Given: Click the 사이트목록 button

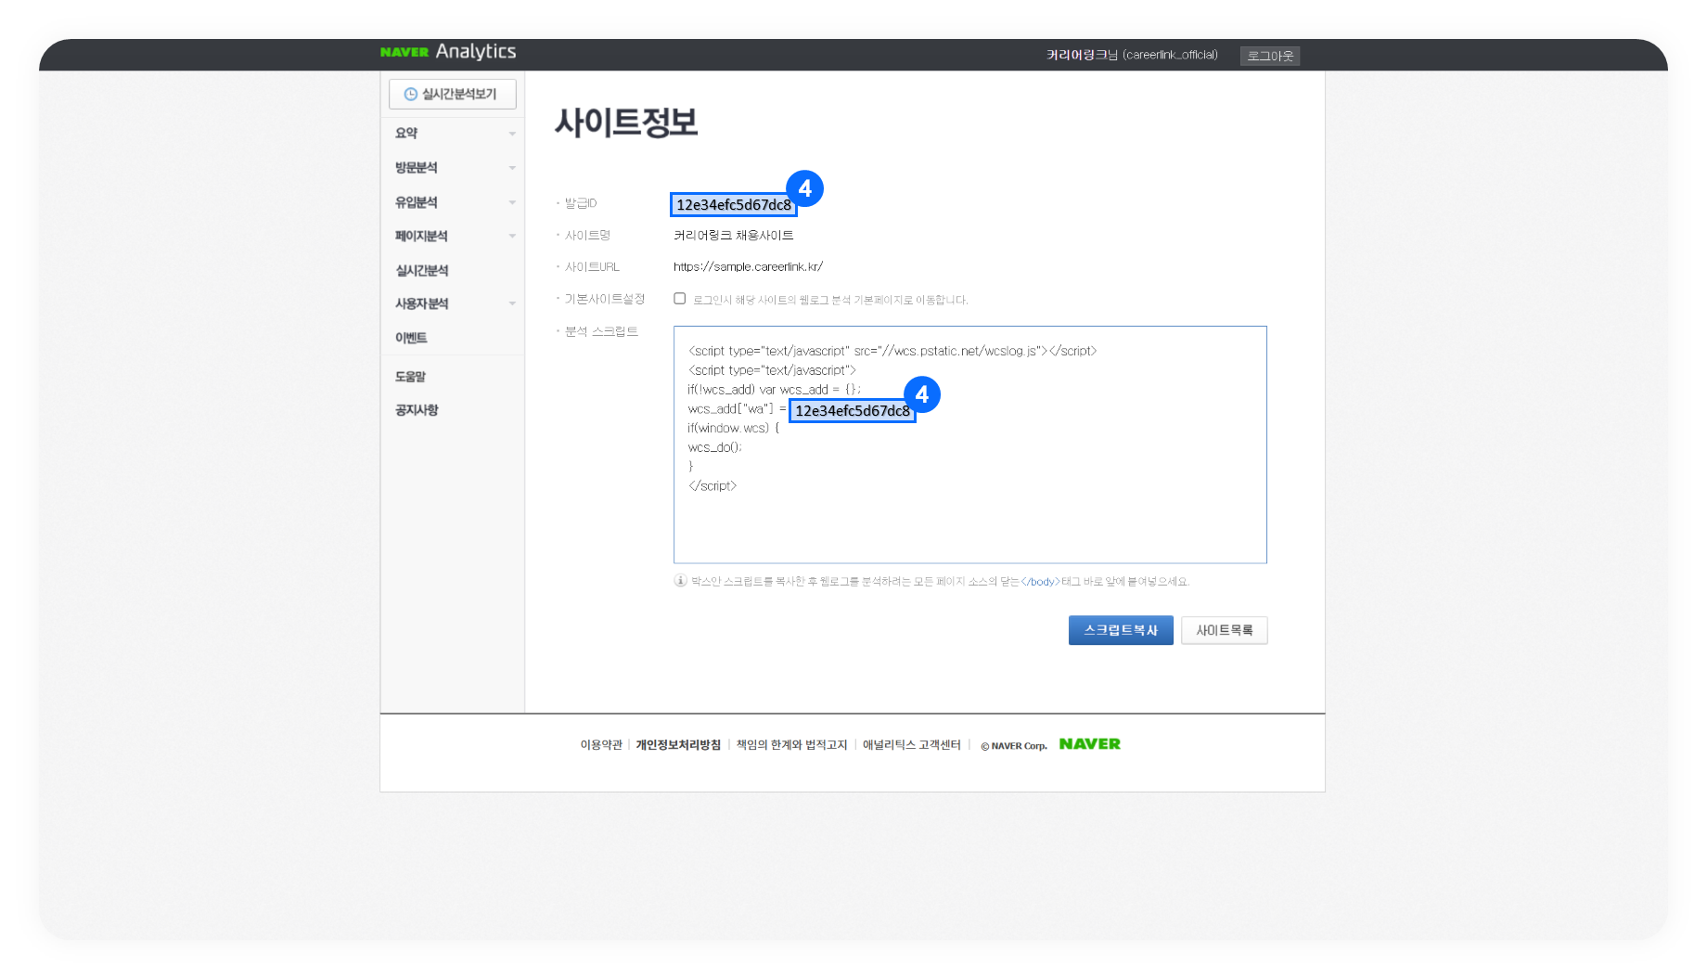Looking at the screenshot, I should pyautogui.click(x=1225, y=630).
